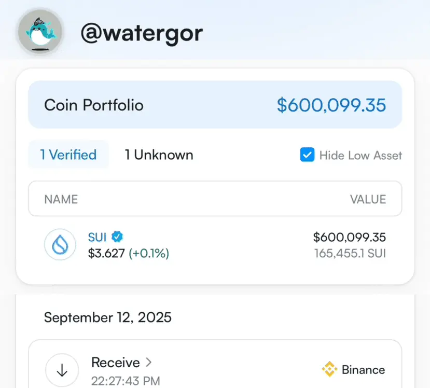Switch to the 1 Verified tab
430x388 pixels.
(68, 155)
